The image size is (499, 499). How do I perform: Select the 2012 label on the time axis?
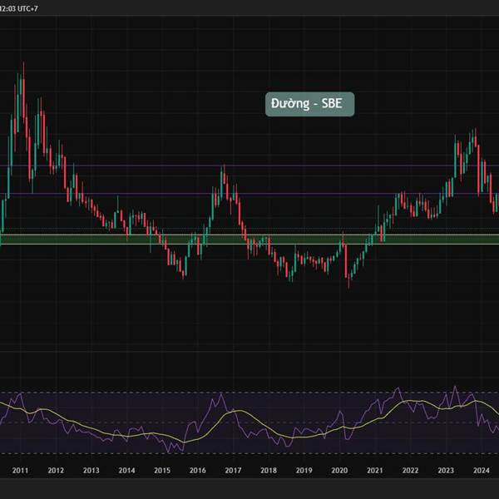point(56,471)
